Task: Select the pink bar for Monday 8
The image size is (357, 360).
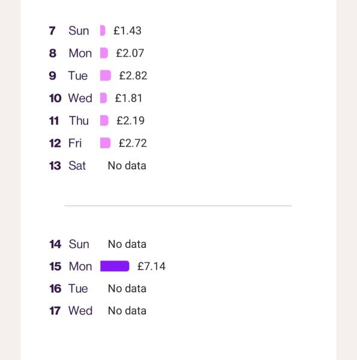Action: pos(104,53)
